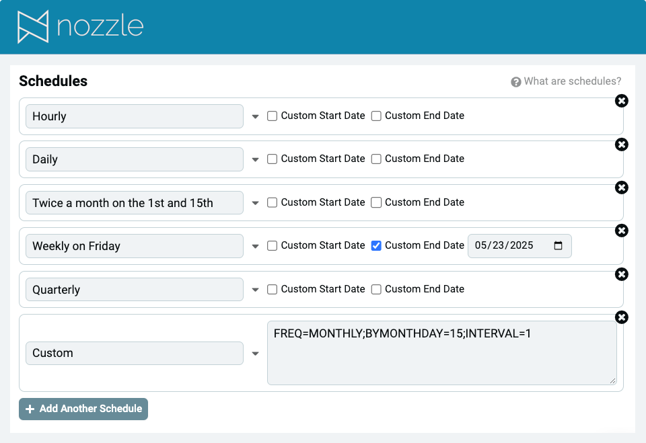This screenshot has height=443, width=646.
Task: Enable Custom Start Date for Hourly
Action: [272, 116]
